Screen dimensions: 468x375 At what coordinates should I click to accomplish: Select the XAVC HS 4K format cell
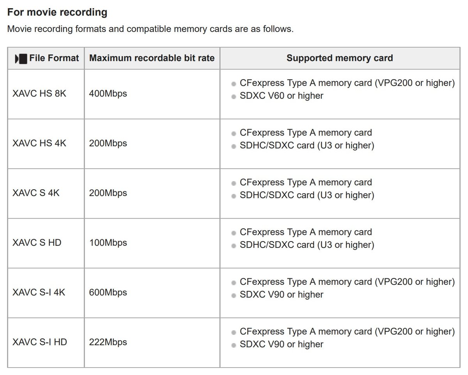click(39, 143)
